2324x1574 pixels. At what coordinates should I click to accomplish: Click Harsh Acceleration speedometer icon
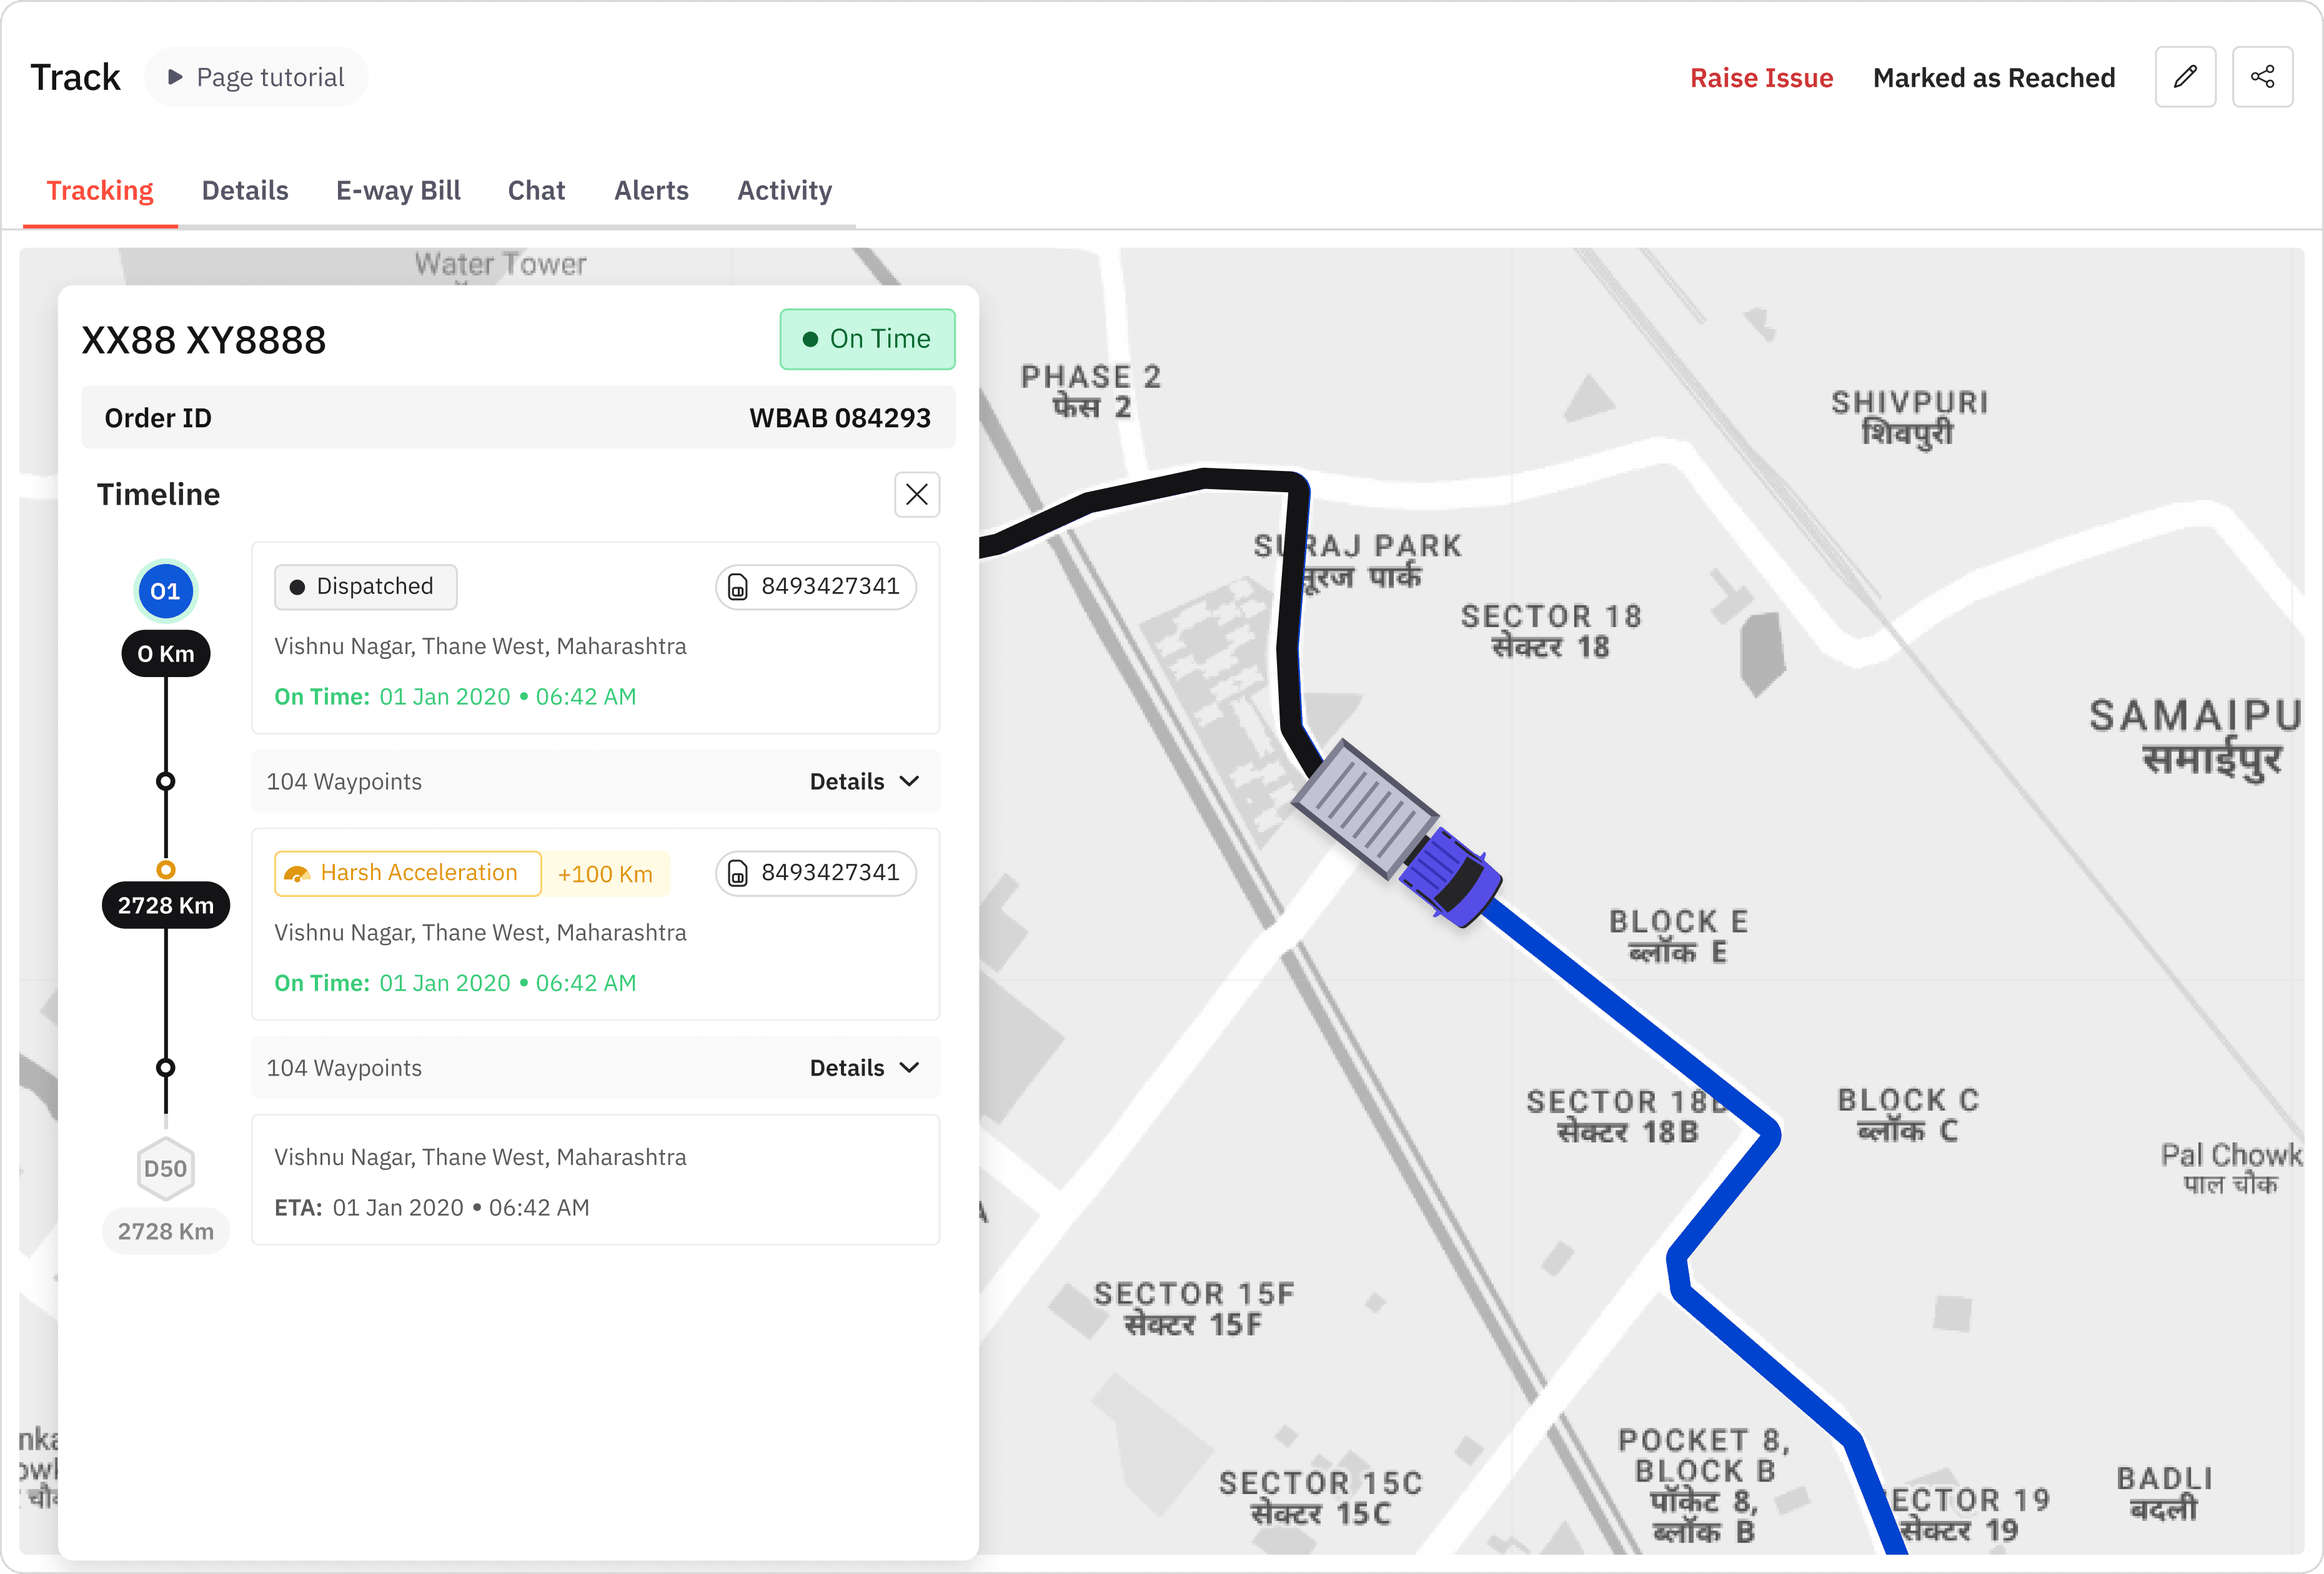coord(297,874)
